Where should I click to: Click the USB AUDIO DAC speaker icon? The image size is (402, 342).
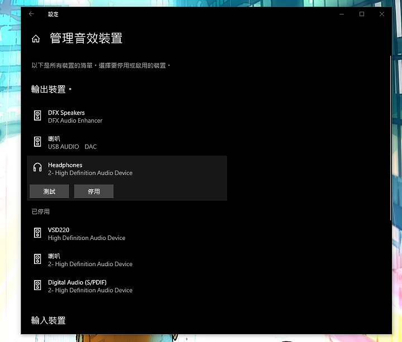[x=37, y=142]
